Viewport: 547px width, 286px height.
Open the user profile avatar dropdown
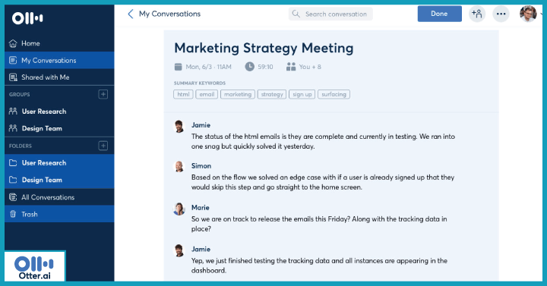(x=528, y=14)
